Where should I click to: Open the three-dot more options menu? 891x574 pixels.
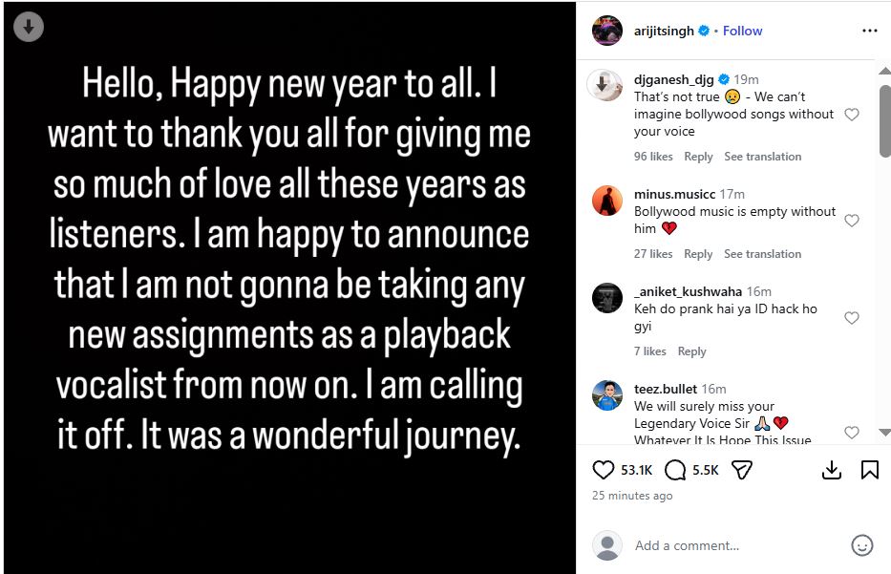869,31
